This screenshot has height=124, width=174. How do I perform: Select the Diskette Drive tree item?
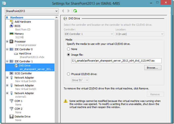tap(22, 116)
